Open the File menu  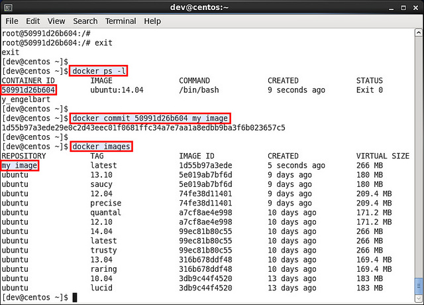click(12, 21)
